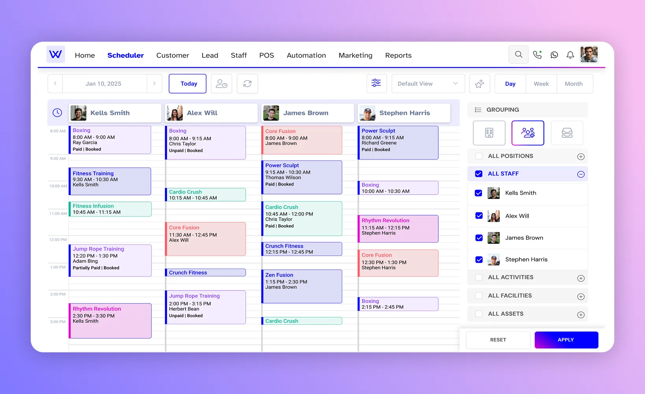
Task: Select the assets tray grouping icon
Action: pyautogui.click(x=567, y=133)
